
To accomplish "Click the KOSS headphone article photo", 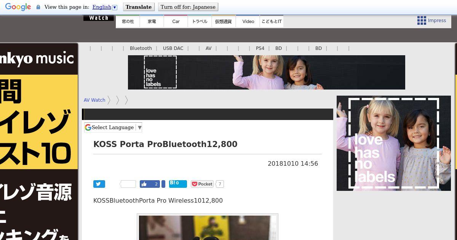I will (208, 227).
